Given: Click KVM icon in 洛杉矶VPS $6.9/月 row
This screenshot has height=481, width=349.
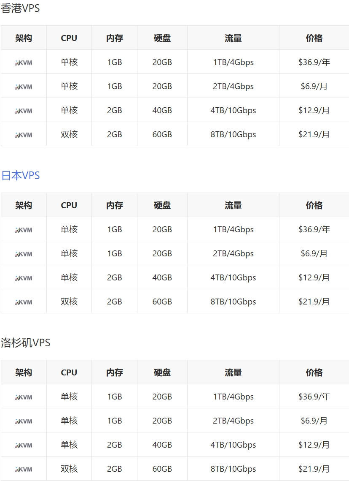Looking at the screenshot, I should tap(24, 421).
